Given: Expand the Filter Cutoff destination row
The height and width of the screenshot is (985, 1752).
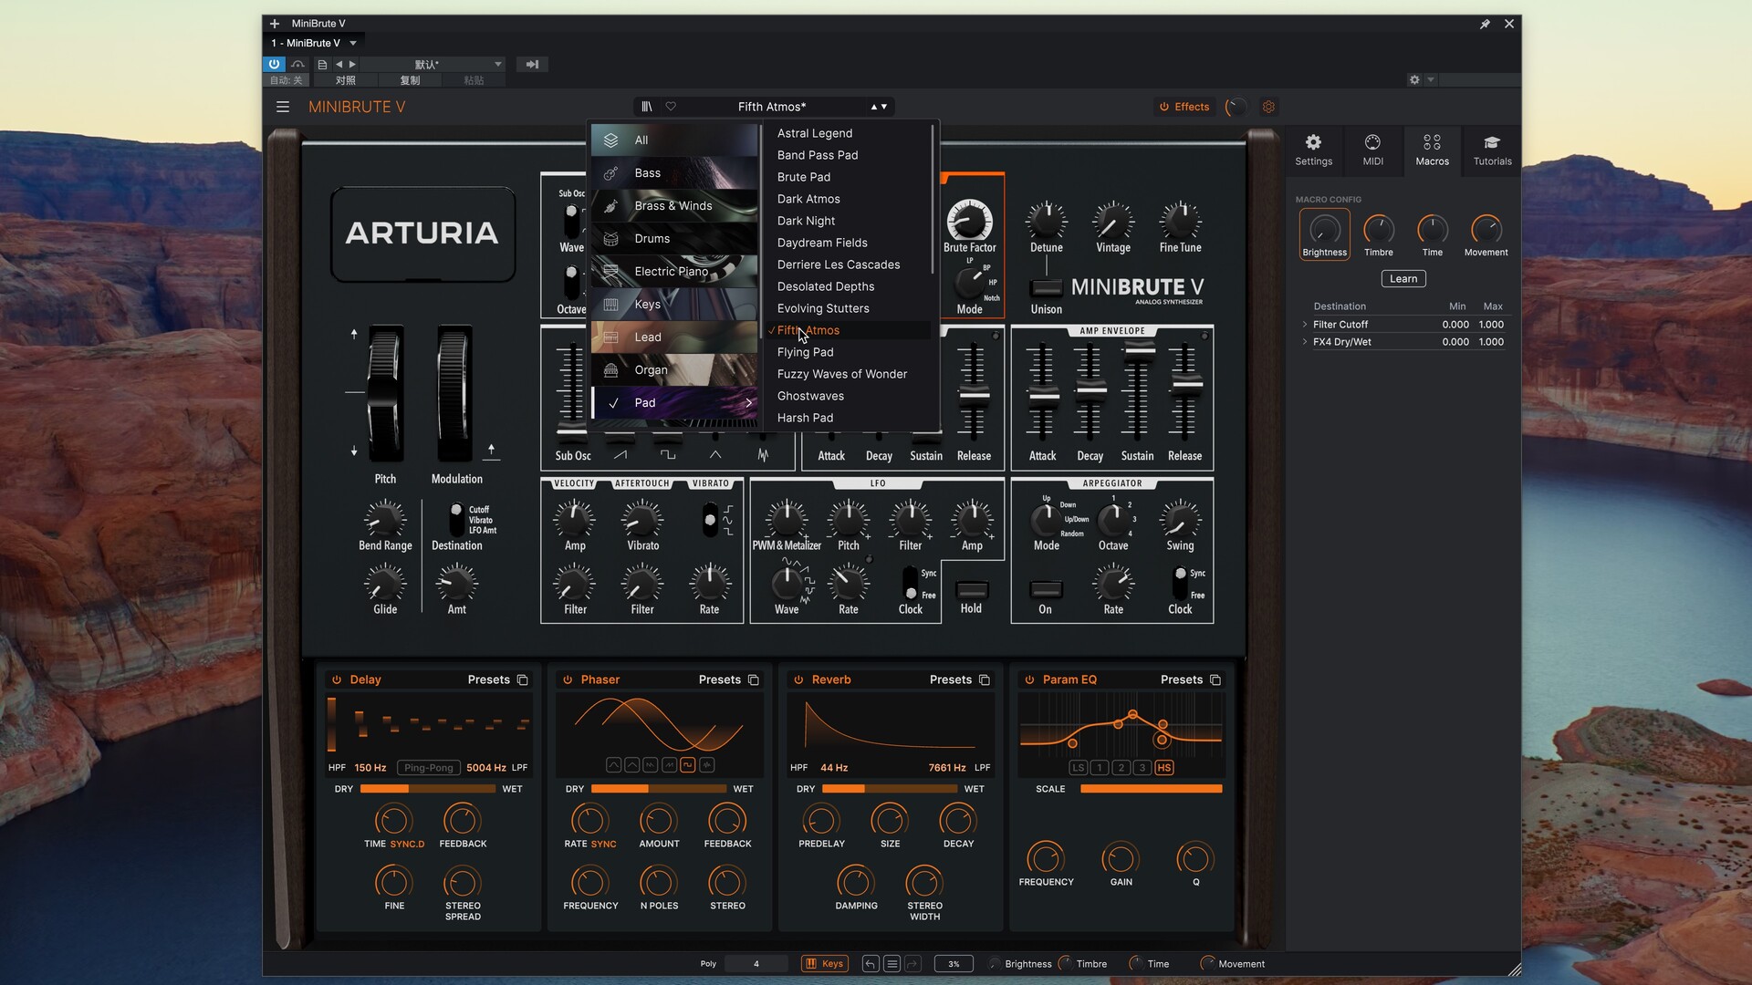Looking at the screenshot, I should 1305,325.
